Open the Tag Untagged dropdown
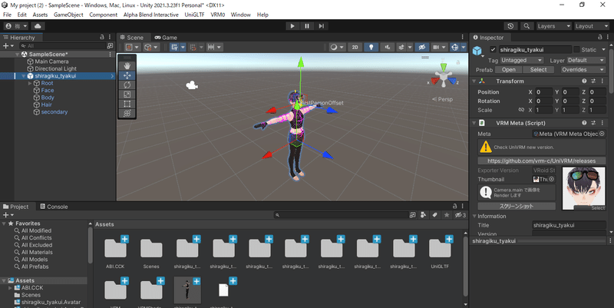 (521, 61)
